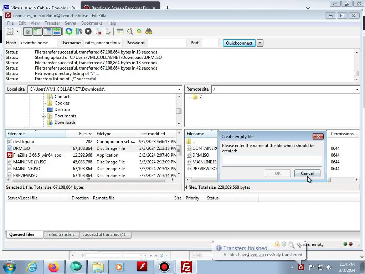This screenshot has height=274, width=365.
Task: Toggle directory comparison (magnifier icon)
Action: 130,31
